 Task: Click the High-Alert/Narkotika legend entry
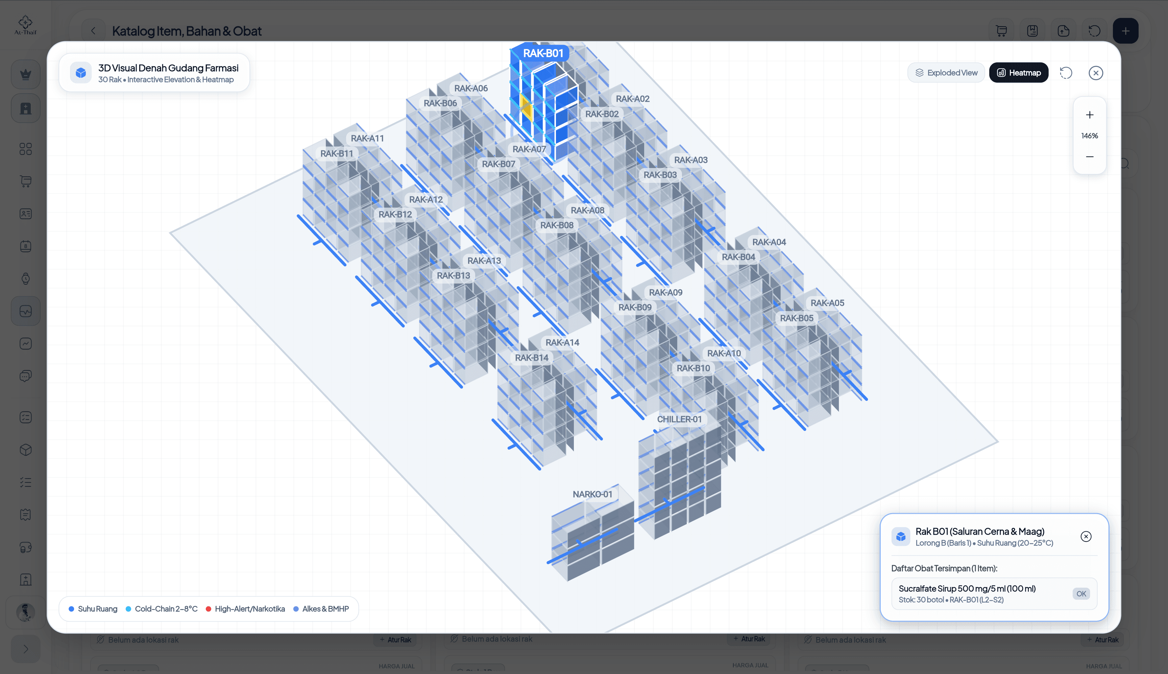pyautogui.click(x=245, y=609)
